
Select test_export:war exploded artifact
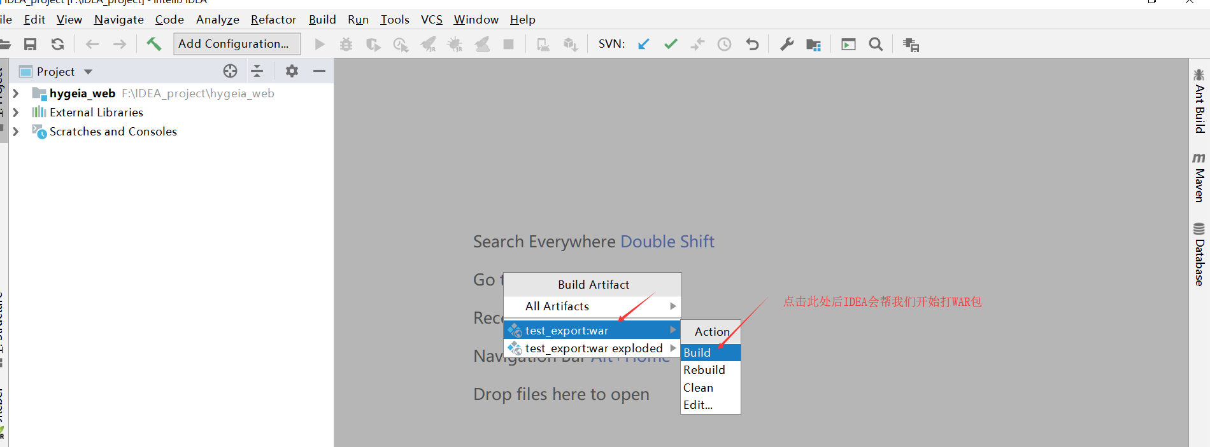point(592,348)
